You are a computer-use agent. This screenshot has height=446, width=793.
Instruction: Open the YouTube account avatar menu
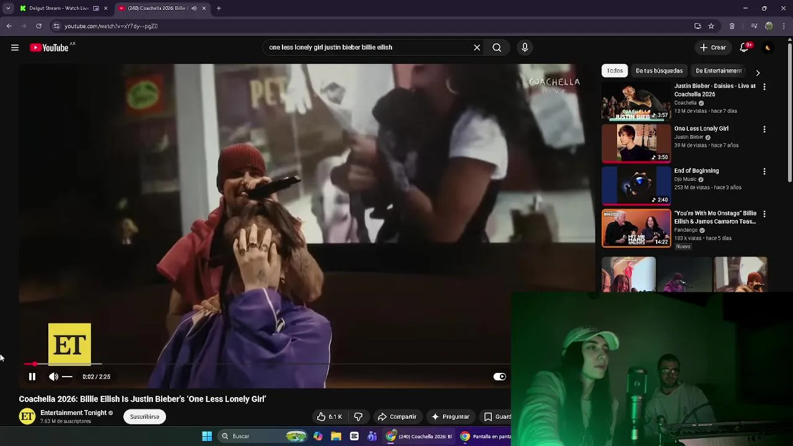tap(768, 48)
